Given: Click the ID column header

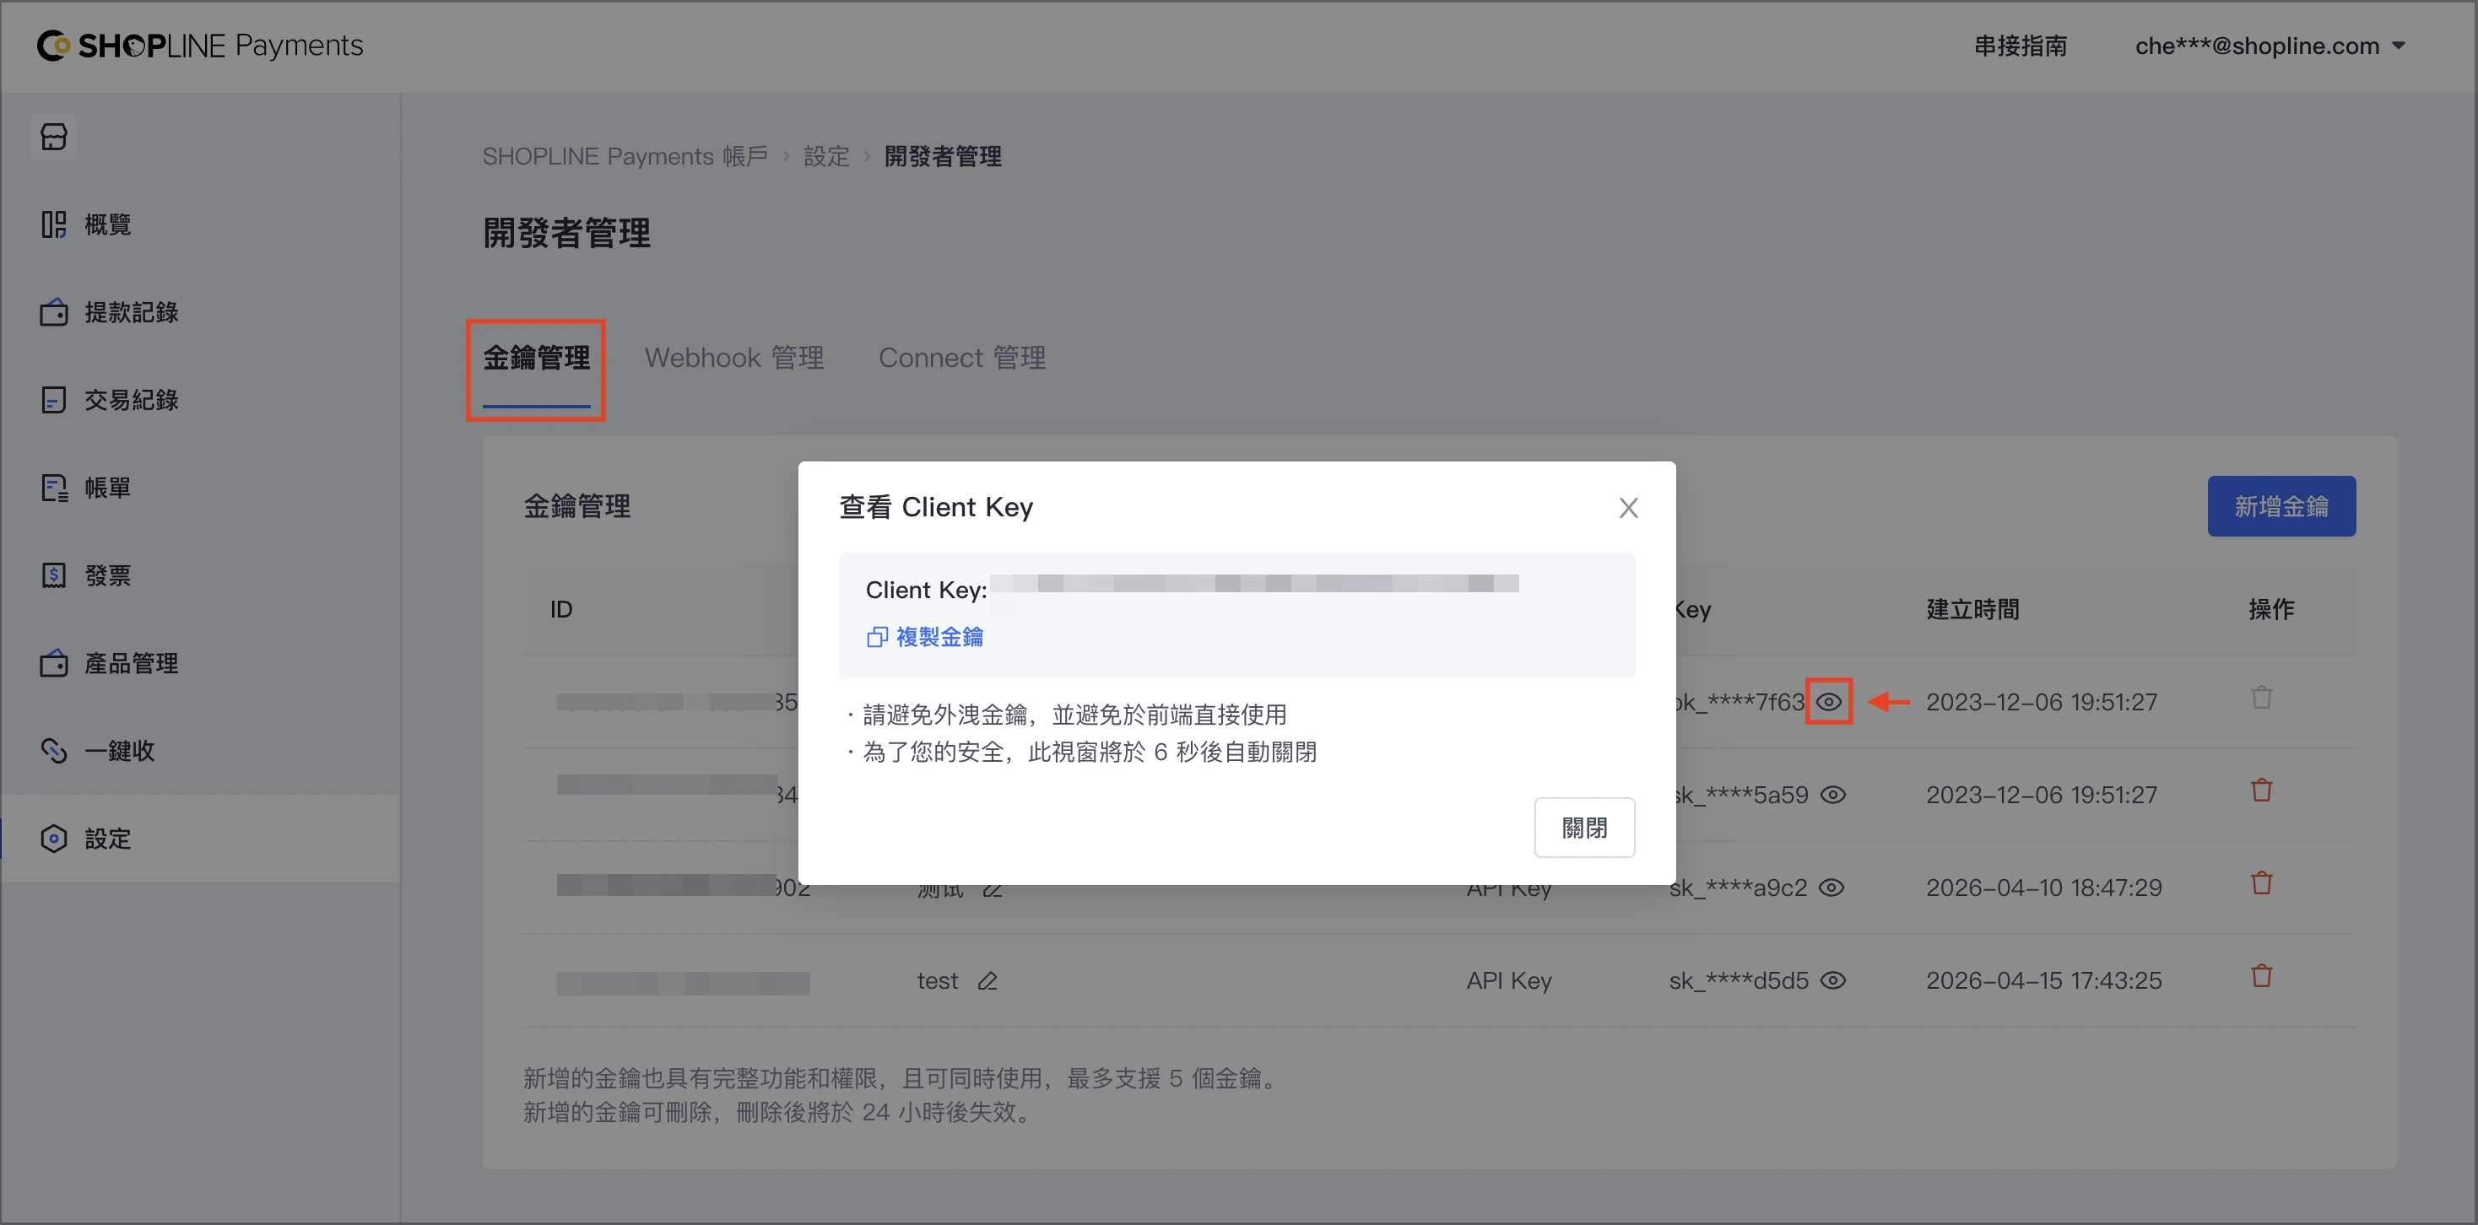Looking at the screenshot, I should [562, 608].
